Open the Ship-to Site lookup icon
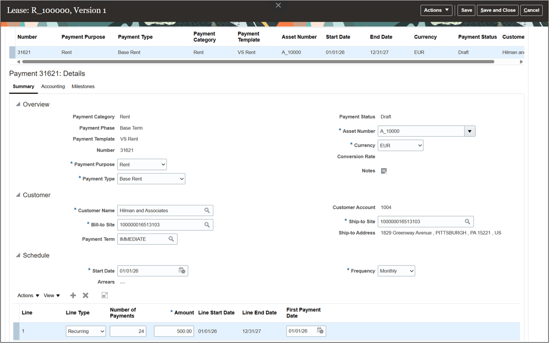Image resolution: width=549 pixels, height=343 pixels. pos(467,221)
